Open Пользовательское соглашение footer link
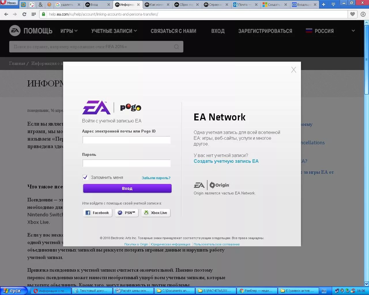The image size is (369, 295). [x=216, y=244]
